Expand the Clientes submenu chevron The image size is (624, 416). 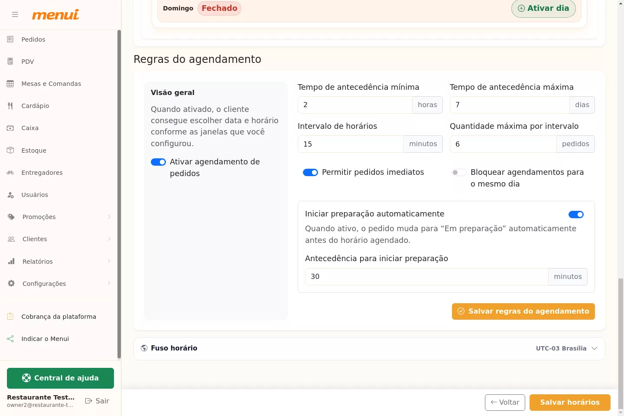[x=109, y=239]
